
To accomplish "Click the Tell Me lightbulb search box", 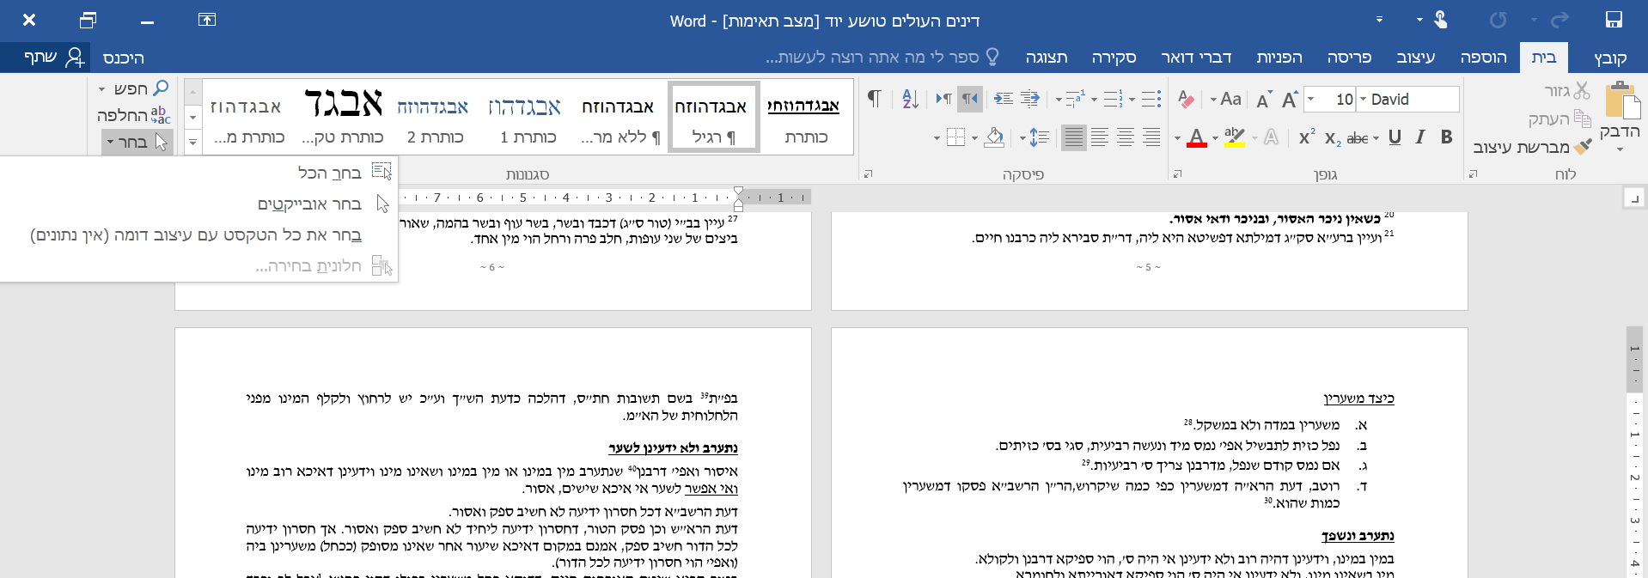I will point(882,57).
